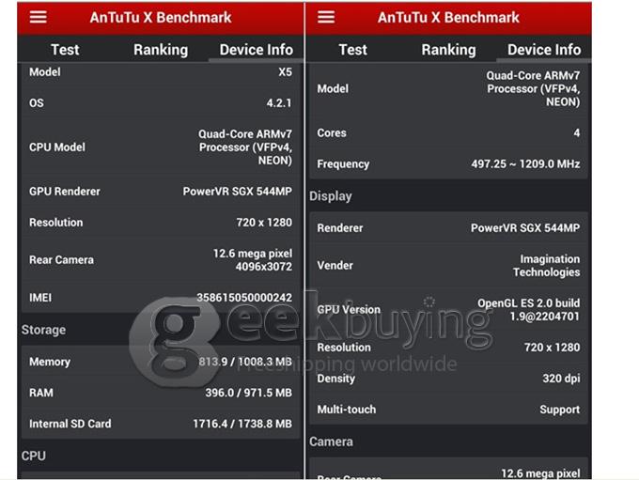Viewport: 639px width, 480px height.
Task: Tap the GPU Renderer PowerVR SGX 544MP row
Action: [161, 191]
